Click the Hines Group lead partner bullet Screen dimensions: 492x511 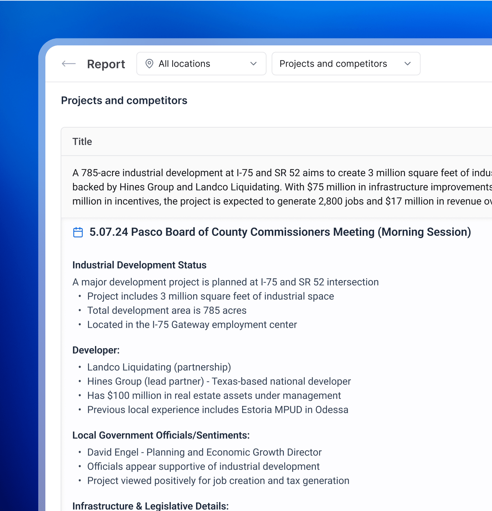[219, 382]
